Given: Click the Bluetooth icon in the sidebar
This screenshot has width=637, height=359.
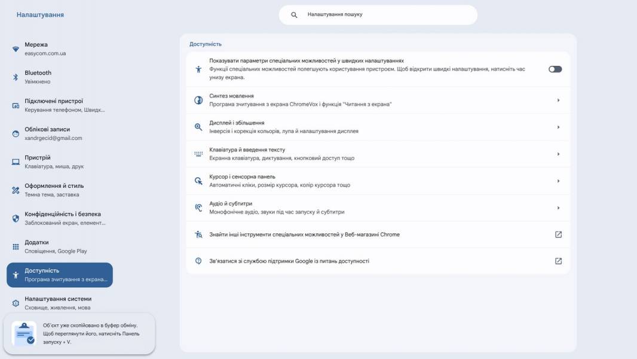Looking at the screenshot, I should [x=16, y=77].
